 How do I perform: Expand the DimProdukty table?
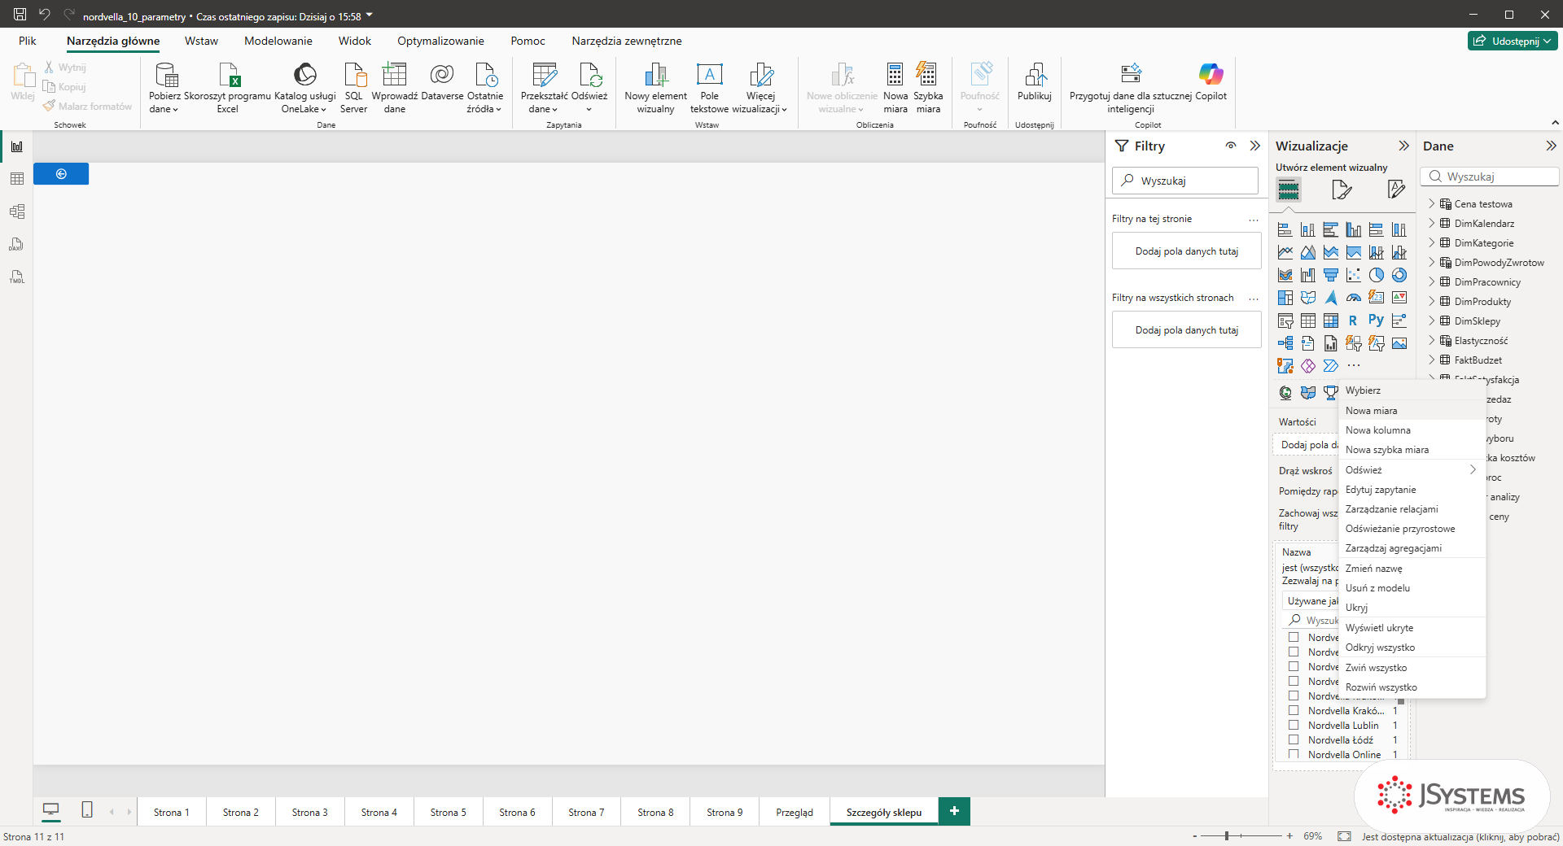[1432, 301]
